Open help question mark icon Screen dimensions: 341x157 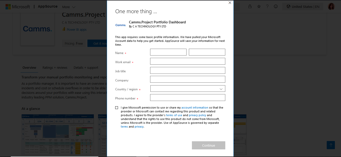pos(267,6)
